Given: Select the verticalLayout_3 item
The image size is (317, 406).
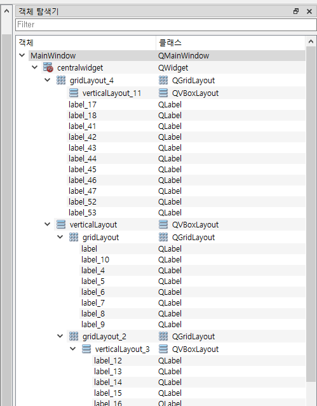Looking at the screenshot, I should tap(122, 349).
